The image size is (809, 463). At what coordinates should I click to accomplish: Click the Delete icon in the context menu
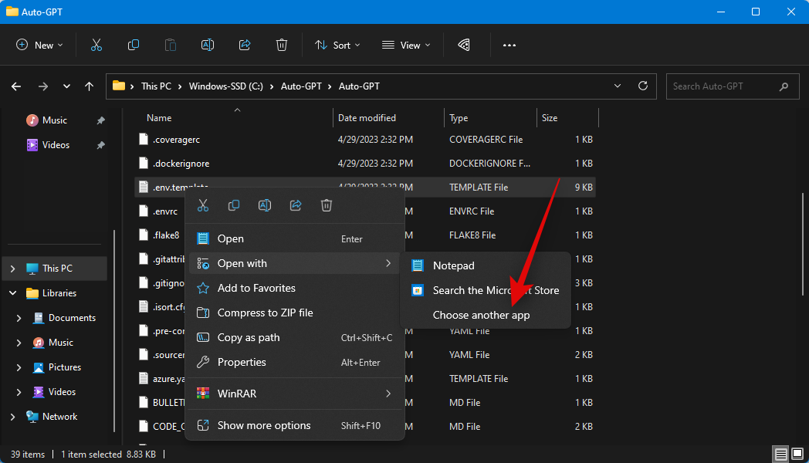click(x=327, y=205)
